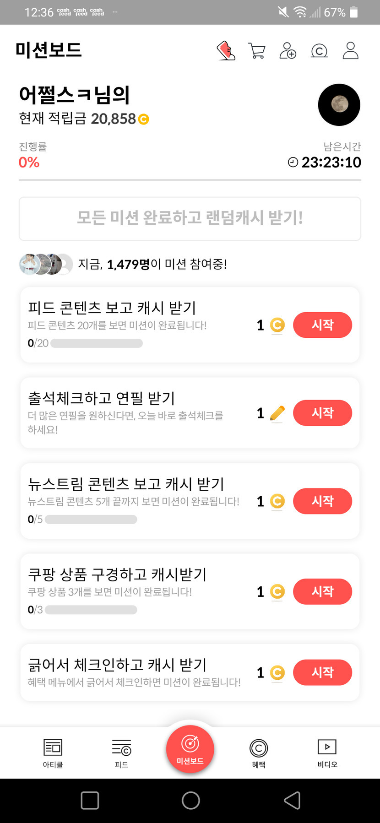Start the attendance check pencil mission
The image size is (380, 823).
click(322, 413)
